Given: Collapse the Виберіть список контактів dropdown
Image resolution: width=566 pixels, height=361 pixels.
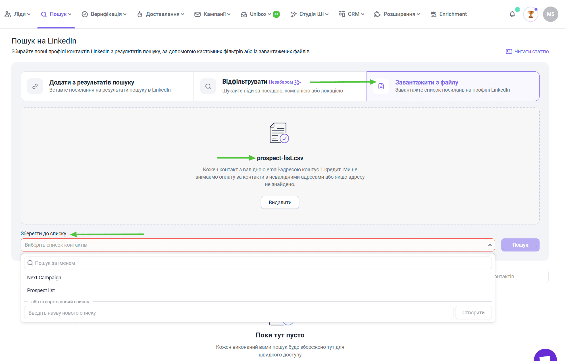Looking at the screenshot, I should [x=490, y=245].
